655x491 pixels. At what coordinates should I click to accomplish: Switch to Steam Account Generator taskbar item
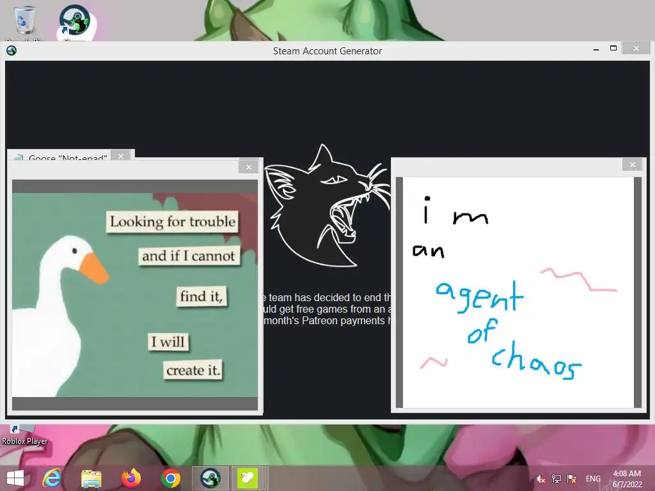click(210, 478)
